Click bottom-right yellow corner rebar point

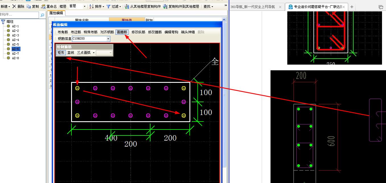click(x=184, y=115)
